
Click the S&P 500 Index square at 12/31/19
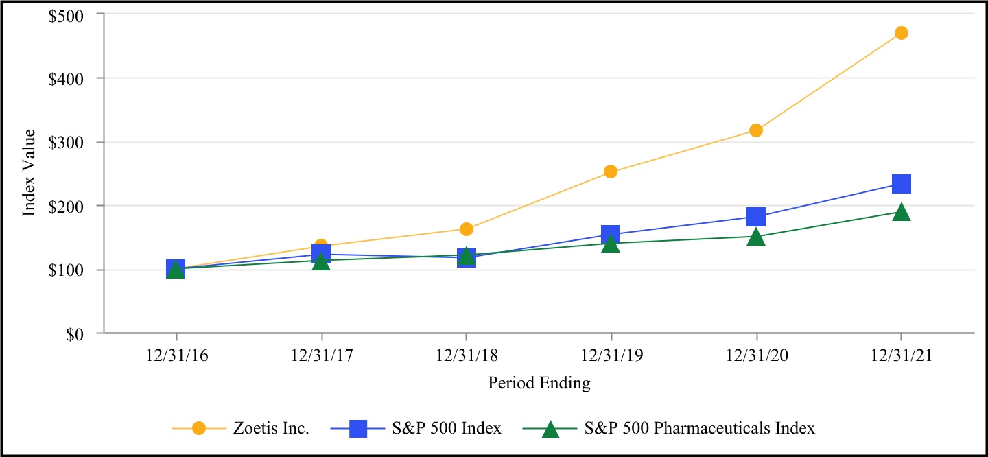pos(611,234)
